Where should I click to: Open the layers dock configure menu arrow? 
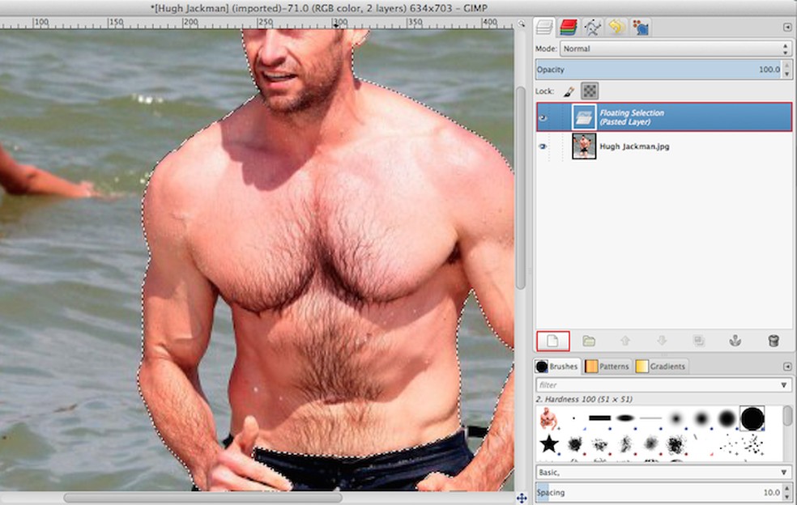point(786,28)
